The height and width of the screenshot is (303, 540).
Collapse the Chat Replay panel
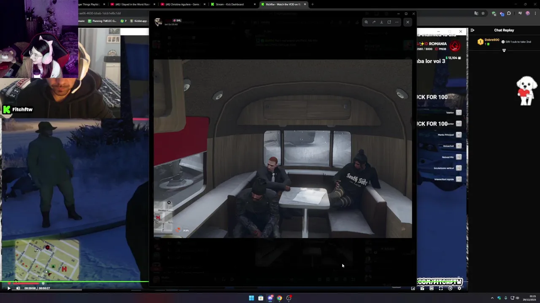pyautogui.click(x=472, y=30)
